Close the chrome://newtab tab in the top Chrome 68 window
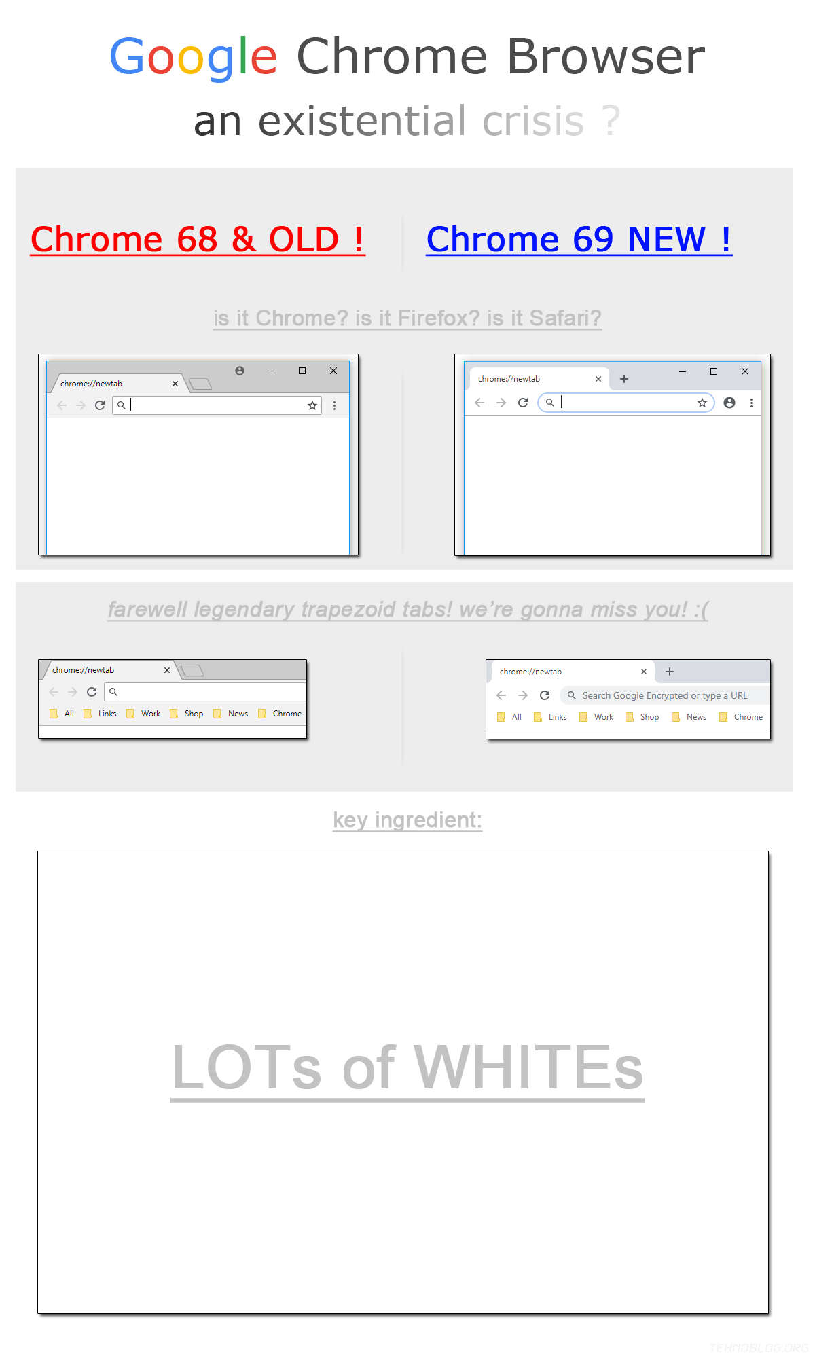 point(175,384)
